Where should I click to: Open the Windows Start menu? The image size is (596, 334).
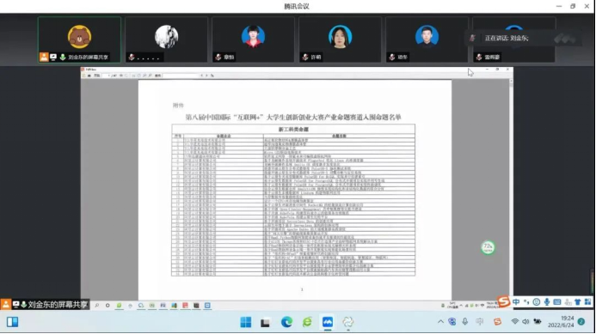[x=246, y=322]
